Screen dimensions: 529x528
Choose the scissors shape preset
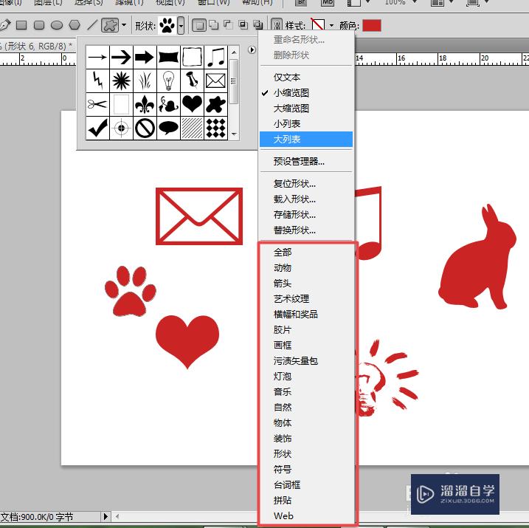(97, 104)
